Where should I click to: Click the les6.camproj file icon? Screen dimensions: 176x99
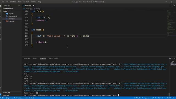[x=7, y=16]
